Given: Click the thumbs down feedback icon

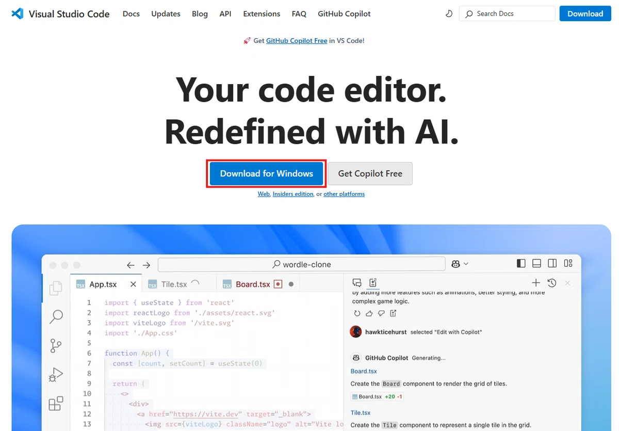Looking at the screenshot, I should point(381,313).
